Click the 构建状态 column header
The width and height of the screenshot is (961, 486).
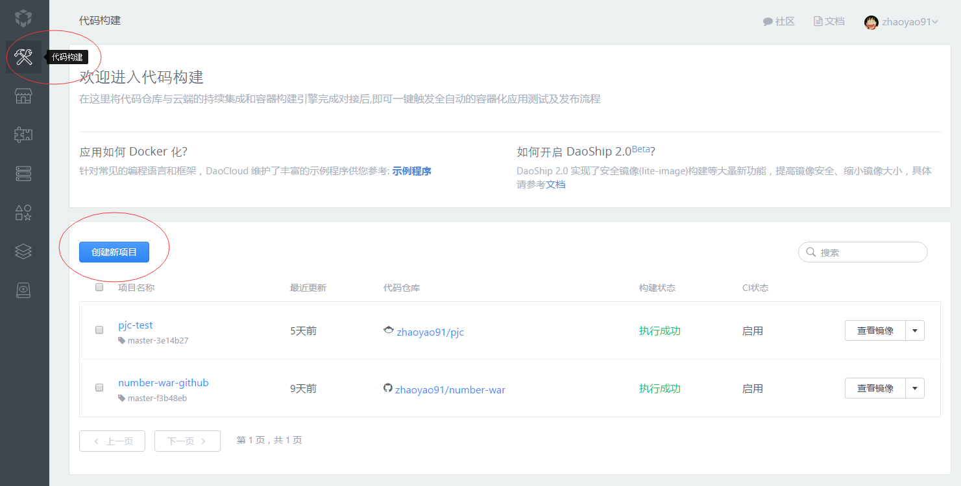pyautogui.click(x=657, y=288)
